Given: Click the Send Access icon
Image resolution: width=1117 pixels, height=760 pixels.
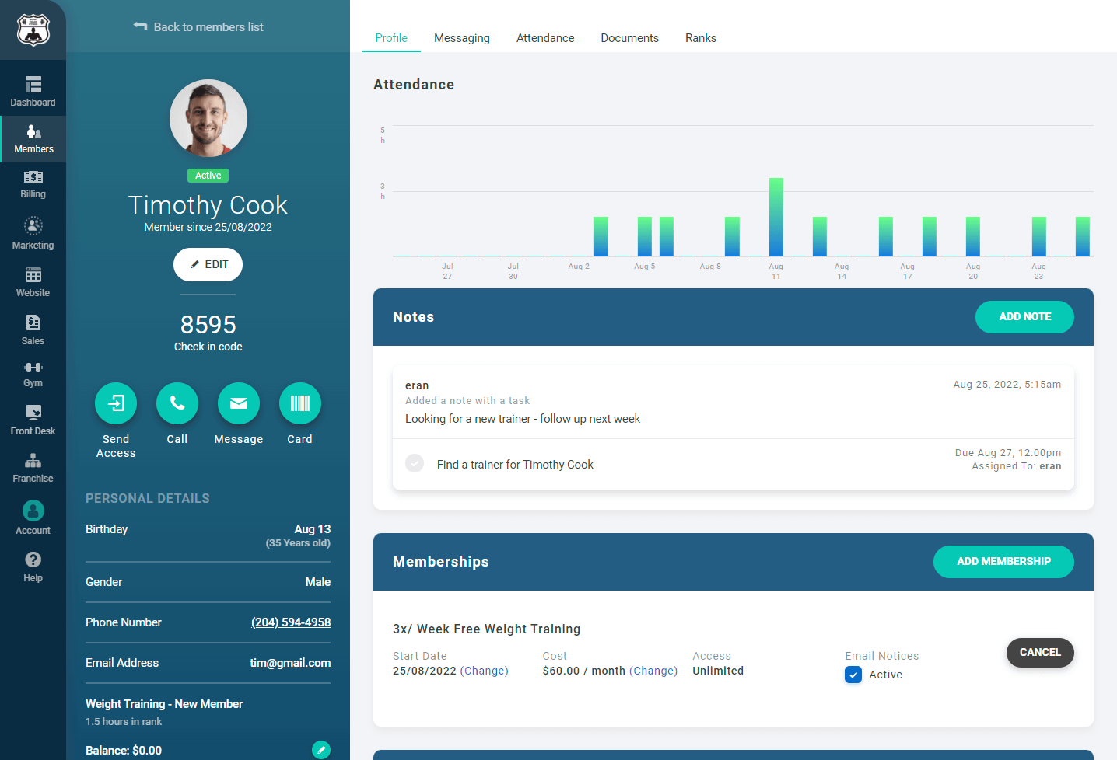Looking at the screenshot, I should tap(116, 403).
